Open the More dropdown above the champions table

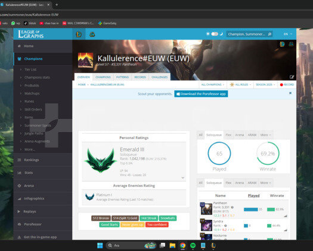266,183
